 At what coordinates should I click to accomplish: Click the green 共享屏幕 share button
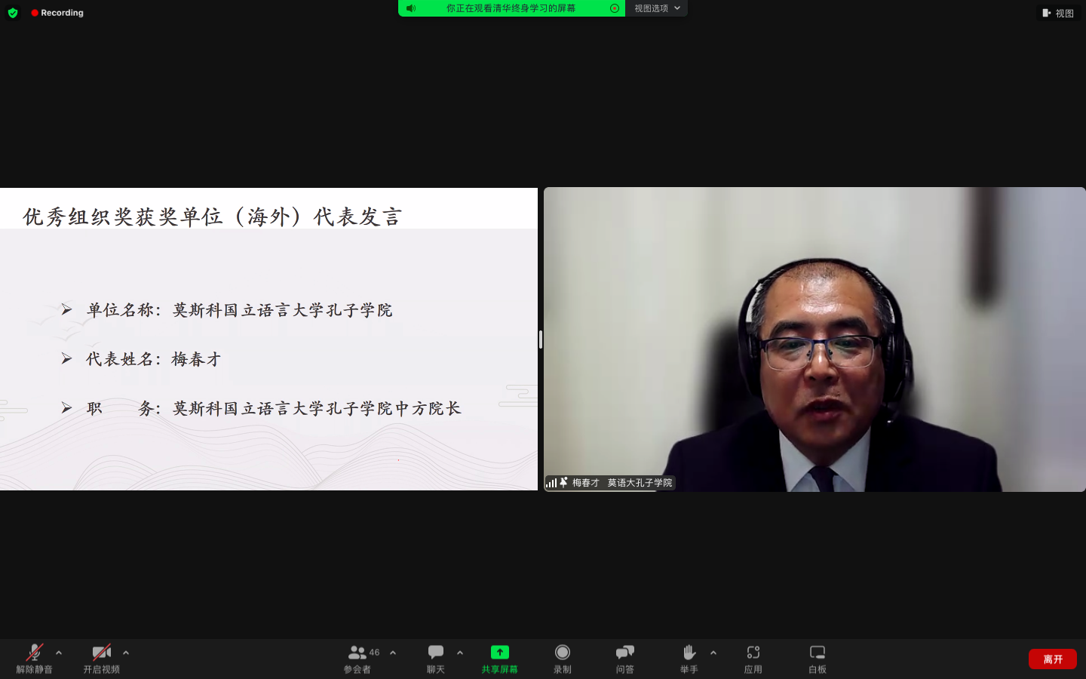(x=500, y=659)
